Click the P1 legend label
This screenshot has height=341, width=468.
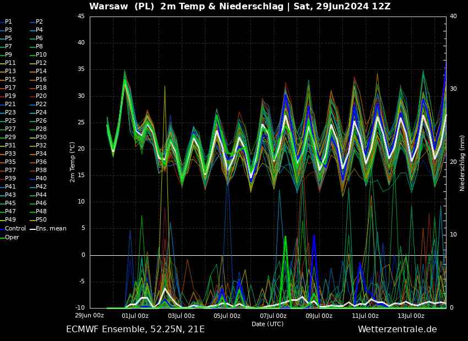point(8,22)
